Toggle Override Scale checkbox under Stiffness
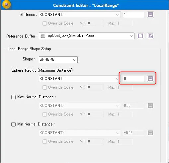This screenshot has width=169, height=163. pyautogui.click(x=44, y=23)
